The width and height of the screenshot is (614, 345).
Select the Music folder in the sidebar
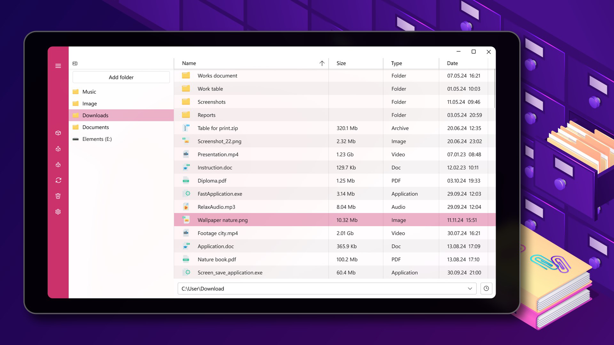121,92
